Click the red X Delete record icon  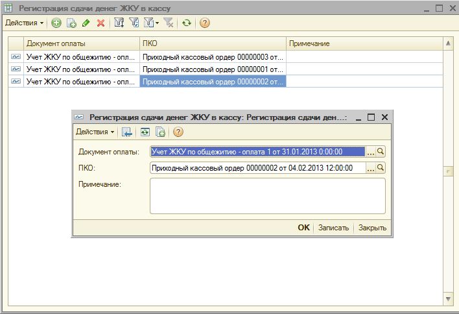[100, 23]
